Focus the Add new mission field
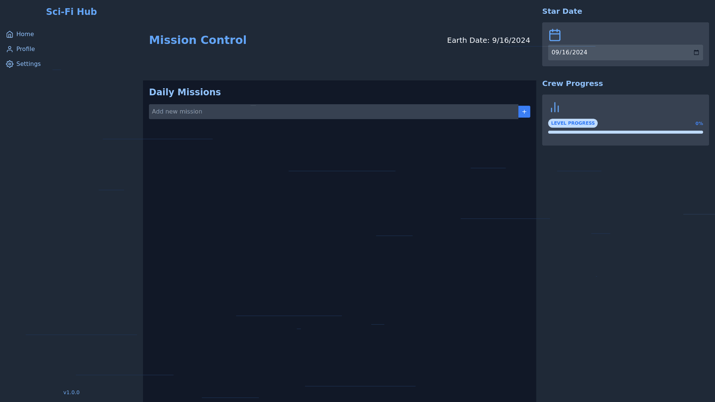 [333, 112]
